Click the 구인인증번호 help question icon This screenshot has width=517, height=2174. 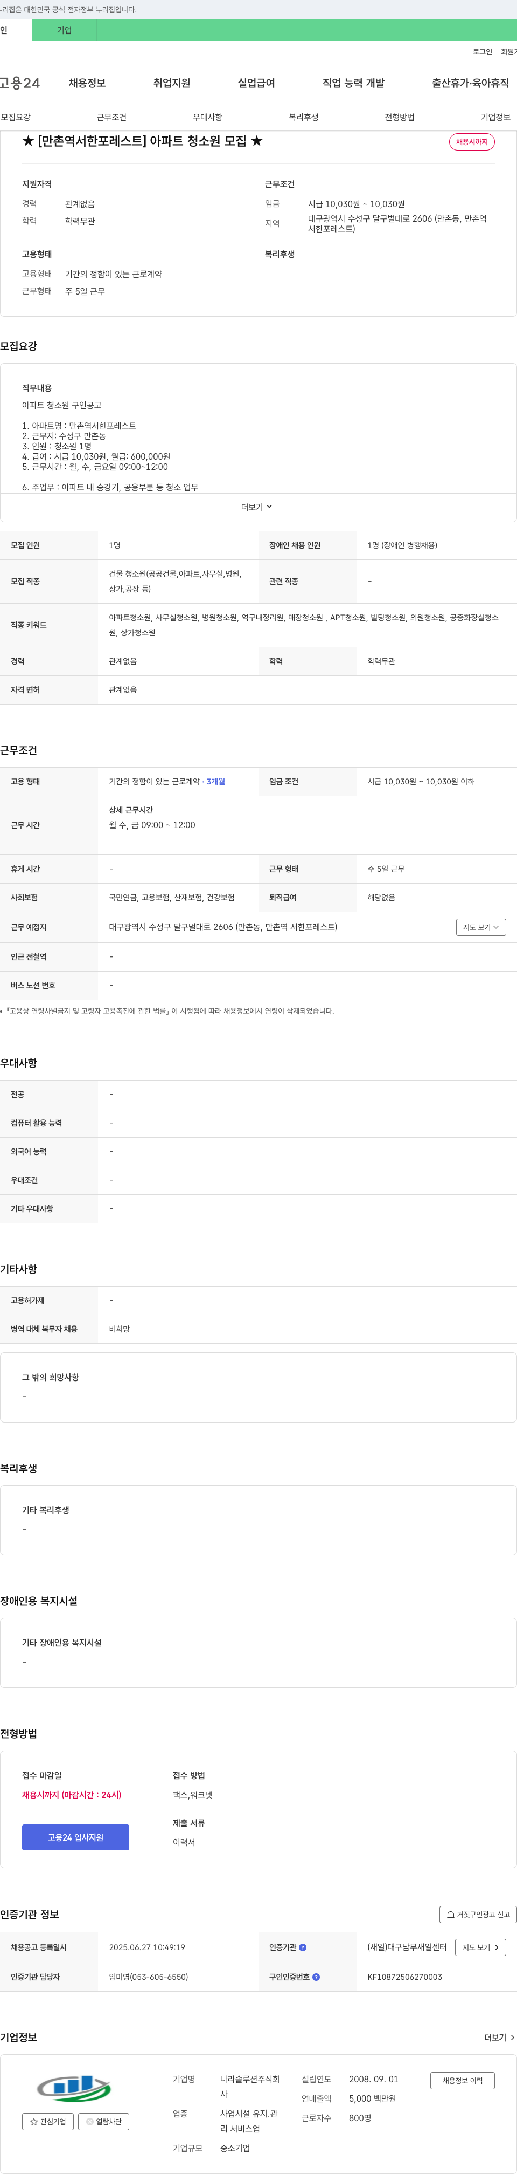tap(317, 1977)
